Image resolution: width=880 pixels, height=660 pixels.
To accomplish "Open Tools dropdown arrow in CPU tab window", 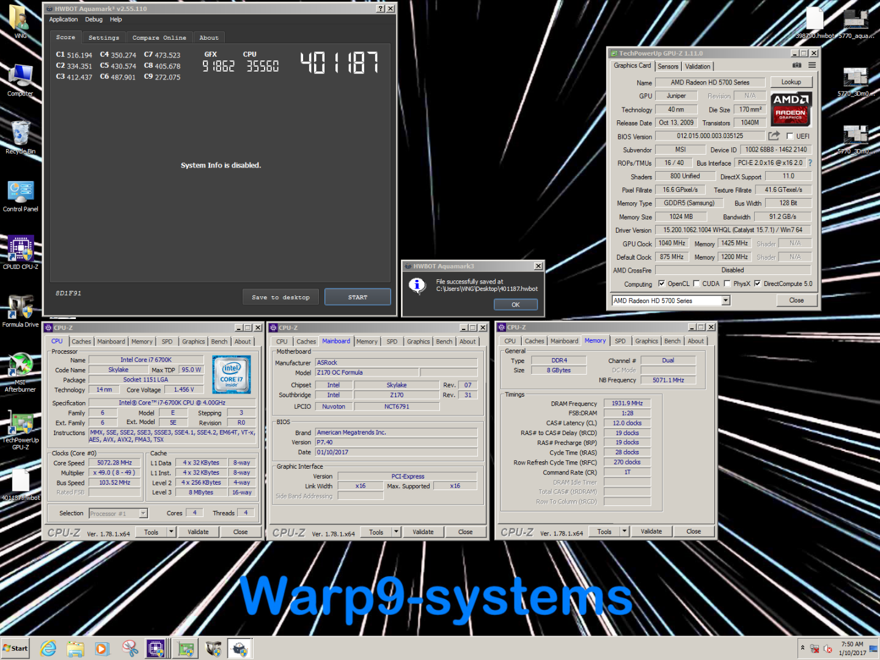I will pyautogui.click(x=171, y=532).
